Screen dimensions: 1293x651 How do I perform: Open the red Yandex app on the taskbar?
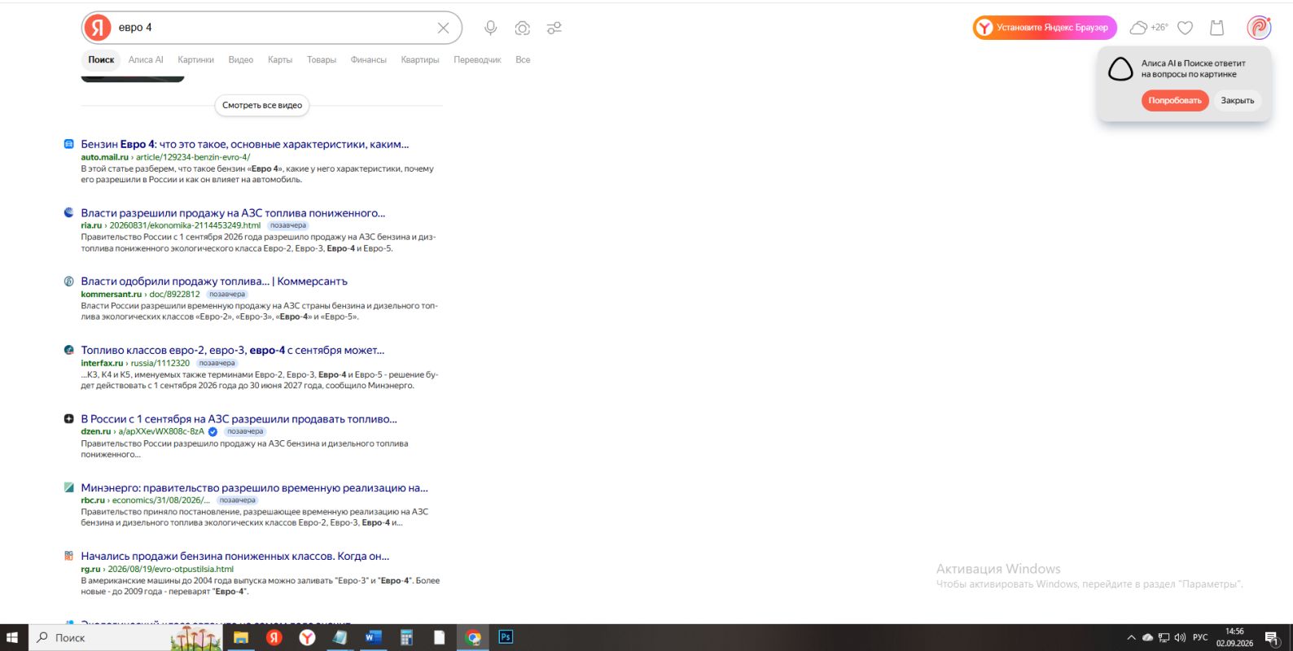(x=274, y=637)
